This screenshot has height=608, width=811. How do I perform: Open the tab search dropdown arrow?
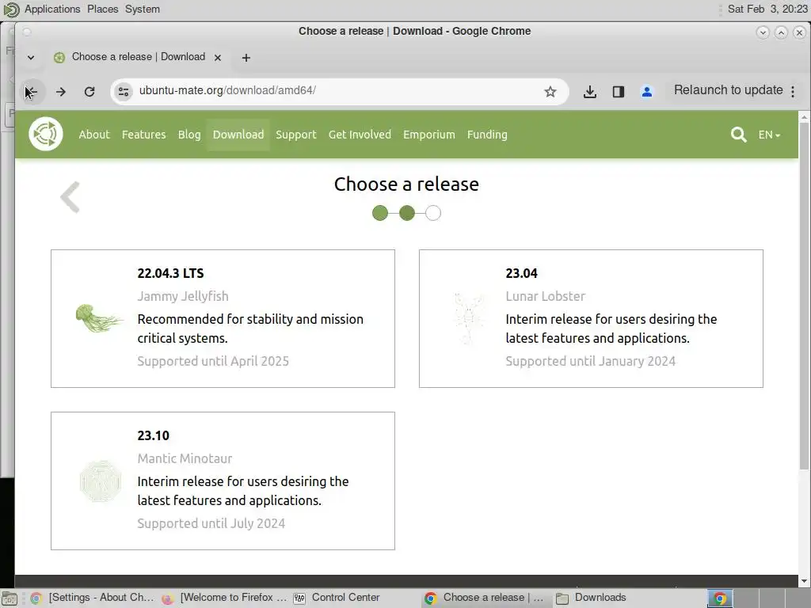31,57
